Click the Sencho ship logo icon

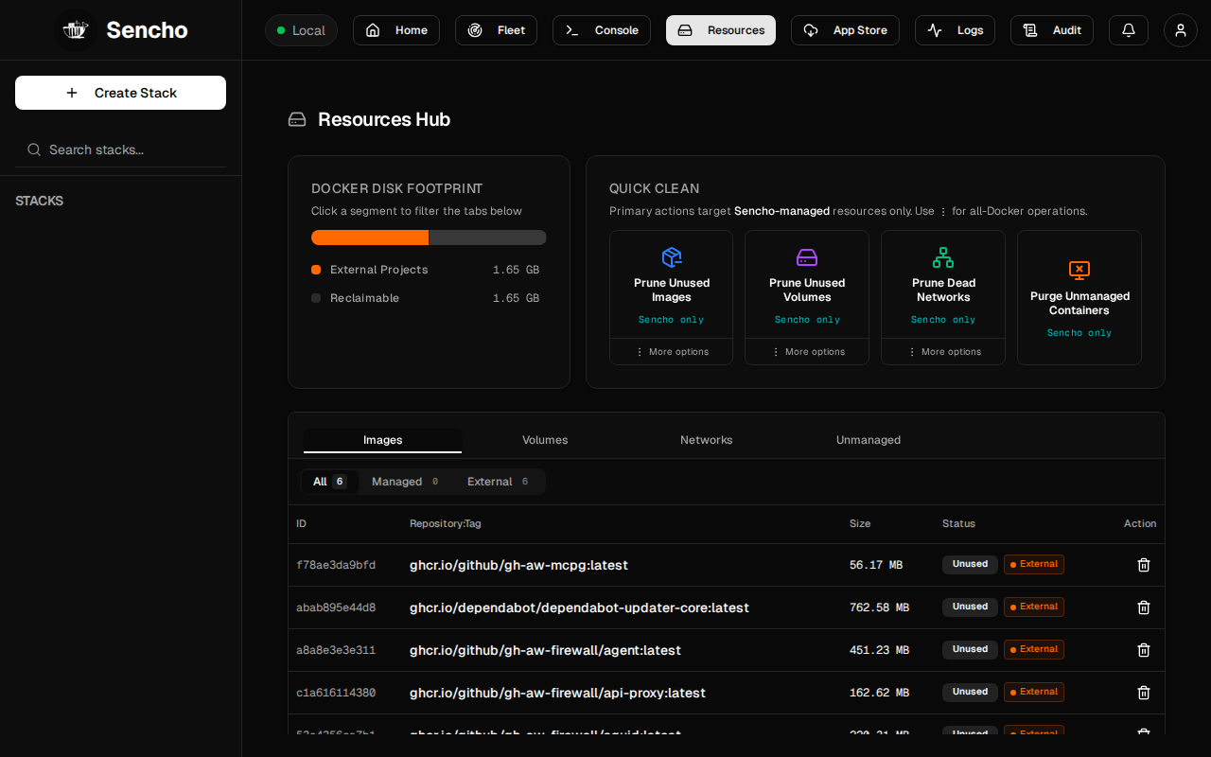point(75,30)
